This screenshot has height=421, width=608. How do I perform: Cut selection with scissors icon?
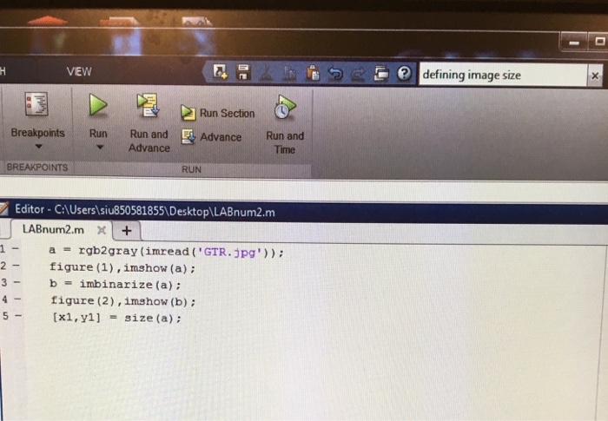tap(267, 73)
